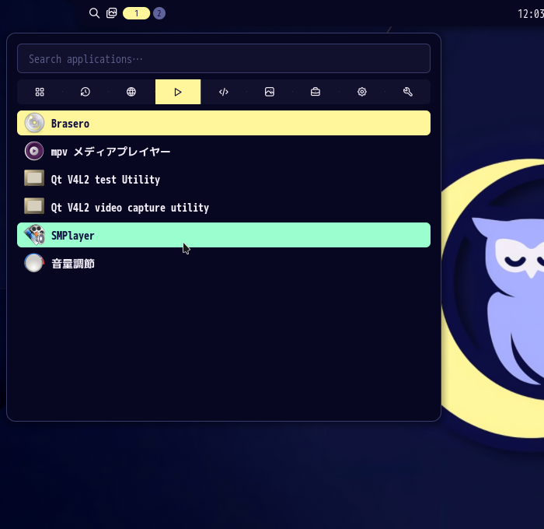
Task: Open Qt V4L2 test Utility
Action: click(224, 179)
